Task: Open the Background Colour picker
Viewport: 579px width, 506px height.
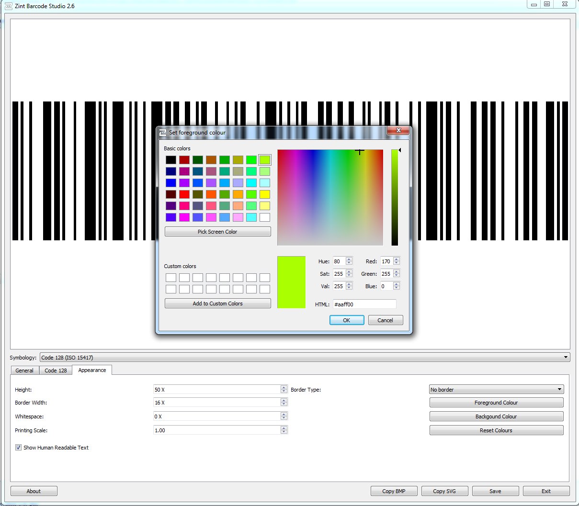Action: tap(496, 416)
